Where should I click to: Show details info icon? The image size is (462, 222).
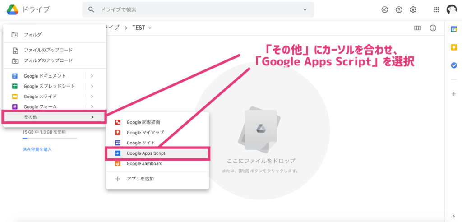(433, 28)
